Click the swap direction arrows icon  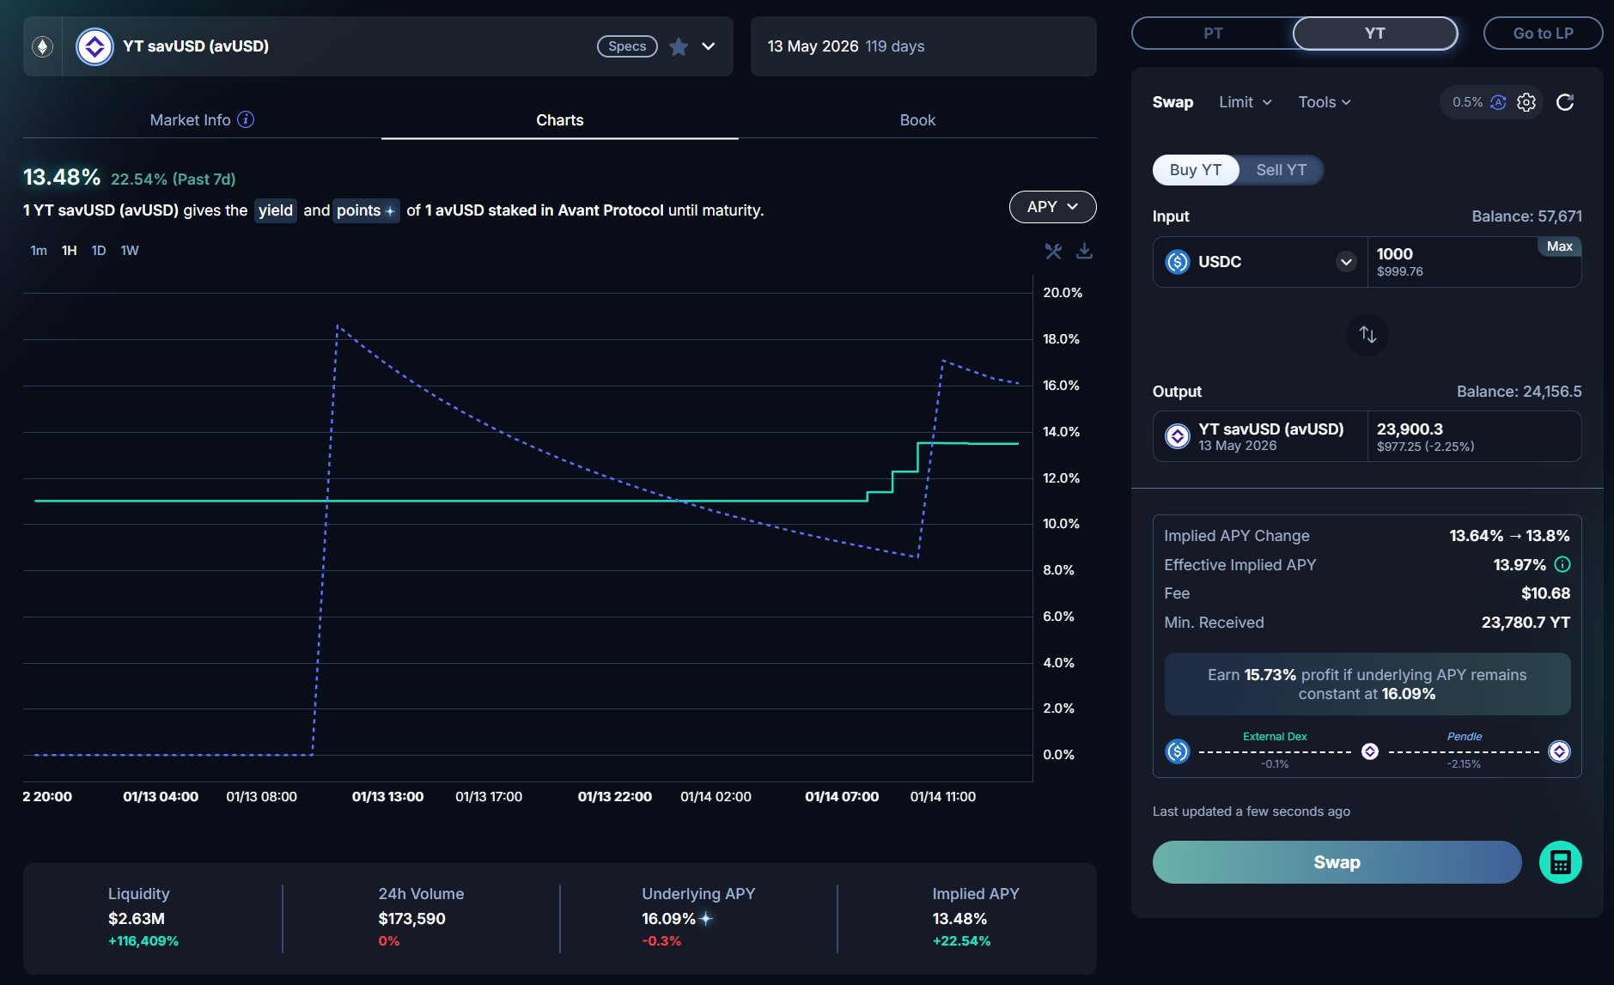click(x=1367, y=335)
